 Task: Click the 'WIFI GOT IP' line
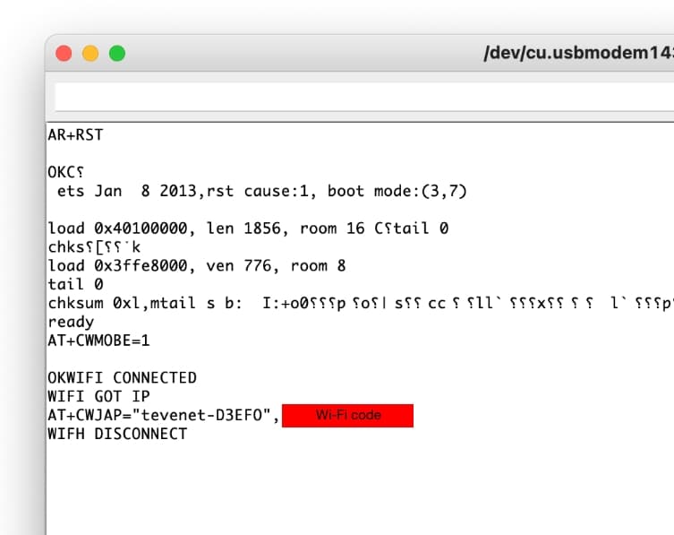[x=98, y=396]
